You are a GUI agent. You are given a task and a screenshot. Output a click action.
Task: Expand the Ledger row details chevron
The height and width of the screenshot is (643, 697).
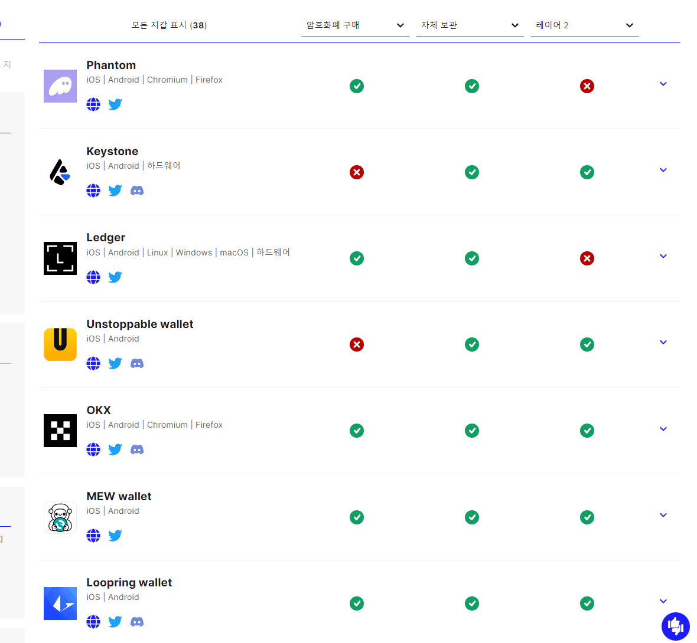(663, 256)
